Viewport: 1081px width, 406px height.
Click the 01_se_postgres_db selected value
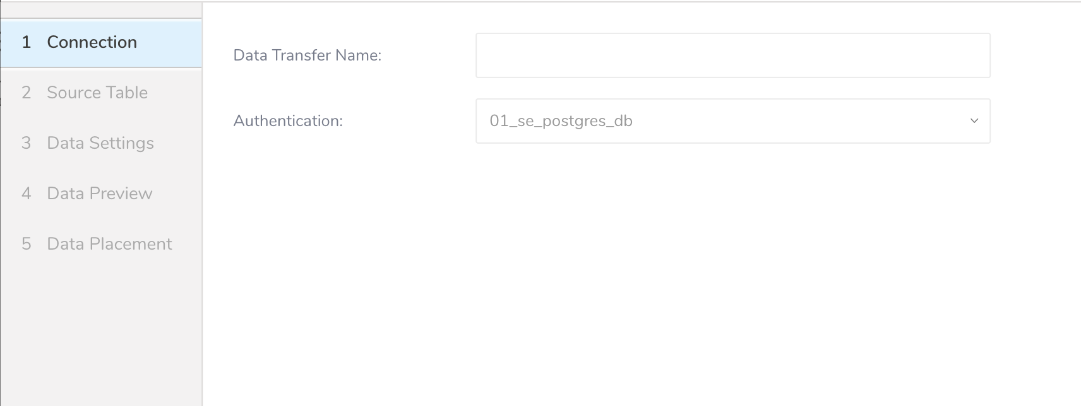click(561, 121)
